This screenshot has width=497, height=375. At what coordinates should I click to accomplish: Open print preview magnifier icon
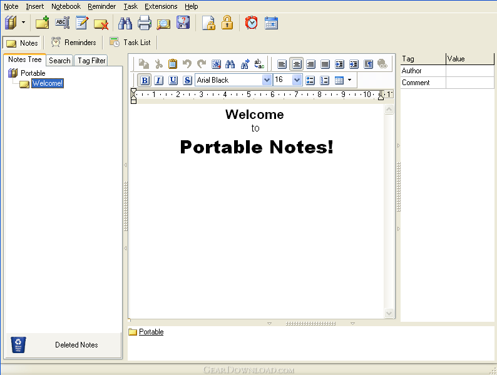tap(163, 24)
